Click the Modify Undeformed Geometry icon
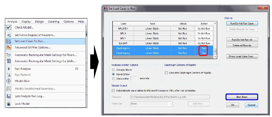 (9, 89)
